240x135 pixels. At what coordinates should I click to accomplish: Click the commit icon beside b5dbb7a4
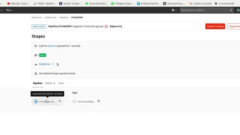[36, 64]
